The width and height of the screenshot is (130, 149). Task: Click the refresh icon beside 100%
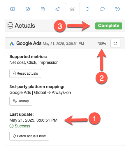pos(115,43)
